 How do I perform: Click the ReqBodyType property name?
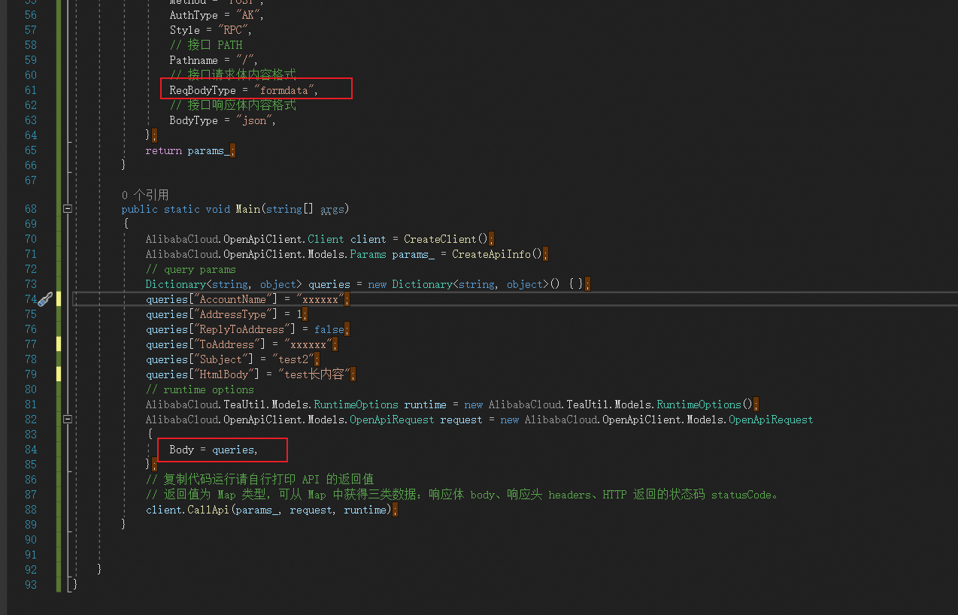202,90
